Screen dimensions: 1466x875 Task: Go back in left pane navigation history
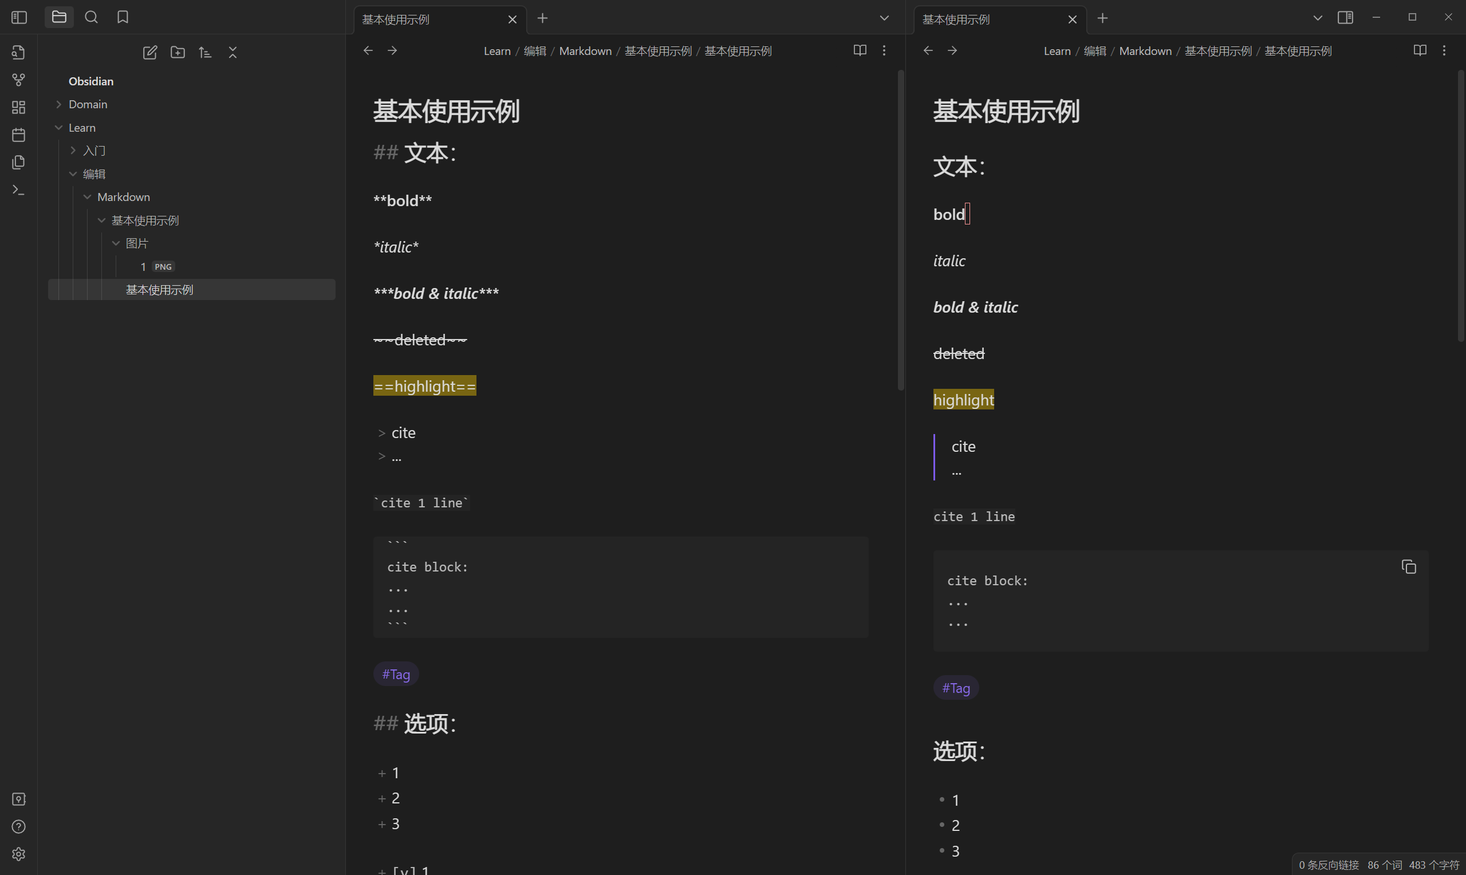tap(368, 50)
